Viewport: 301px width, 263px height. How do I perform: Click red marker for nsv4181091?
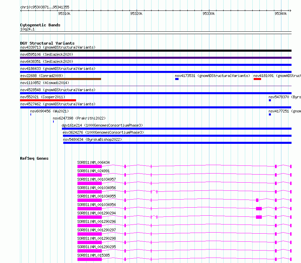257,79
